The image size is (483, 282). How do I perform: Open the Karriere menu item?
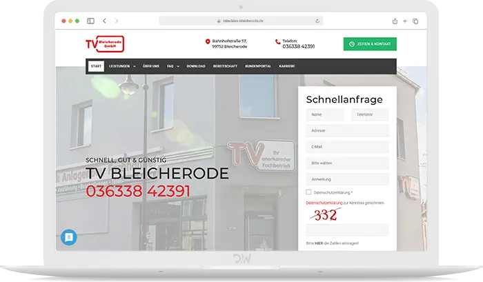[287, 66]
